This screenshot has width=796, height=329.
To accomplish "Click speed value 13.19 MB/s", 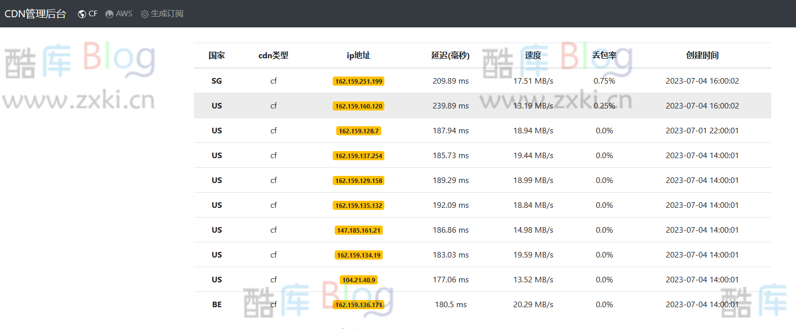I will [533, 106].
